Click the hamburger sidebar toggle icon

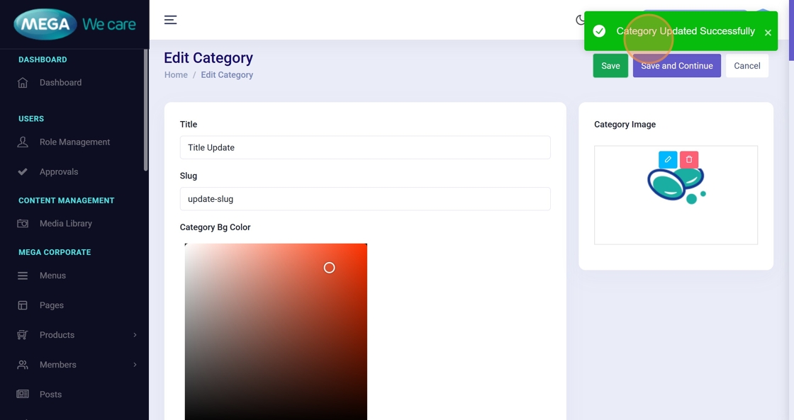click(170, 20)
